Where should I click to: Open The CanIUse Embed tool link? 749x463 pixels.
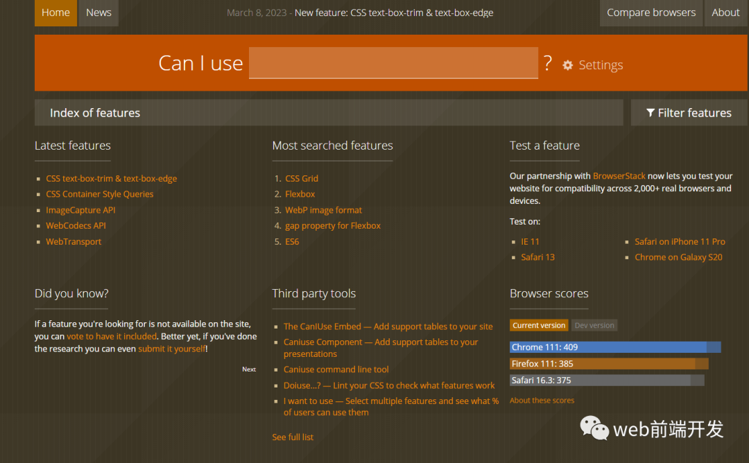point(388,326)
